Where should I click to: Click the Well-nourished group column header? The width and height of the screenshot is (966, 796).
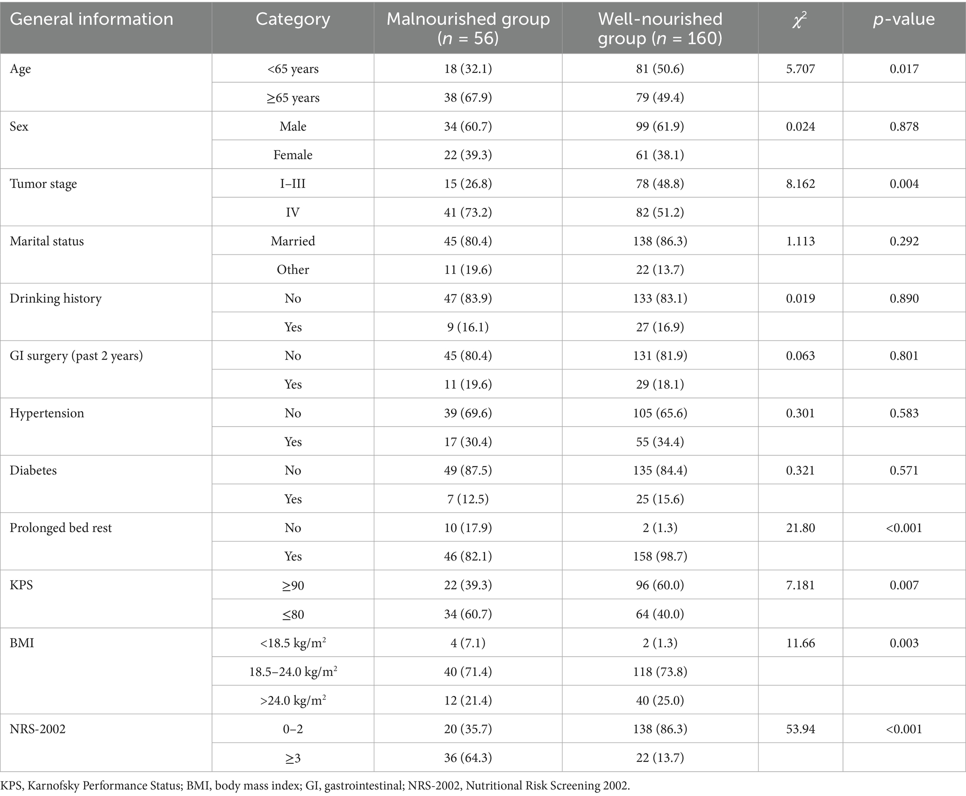660,28
